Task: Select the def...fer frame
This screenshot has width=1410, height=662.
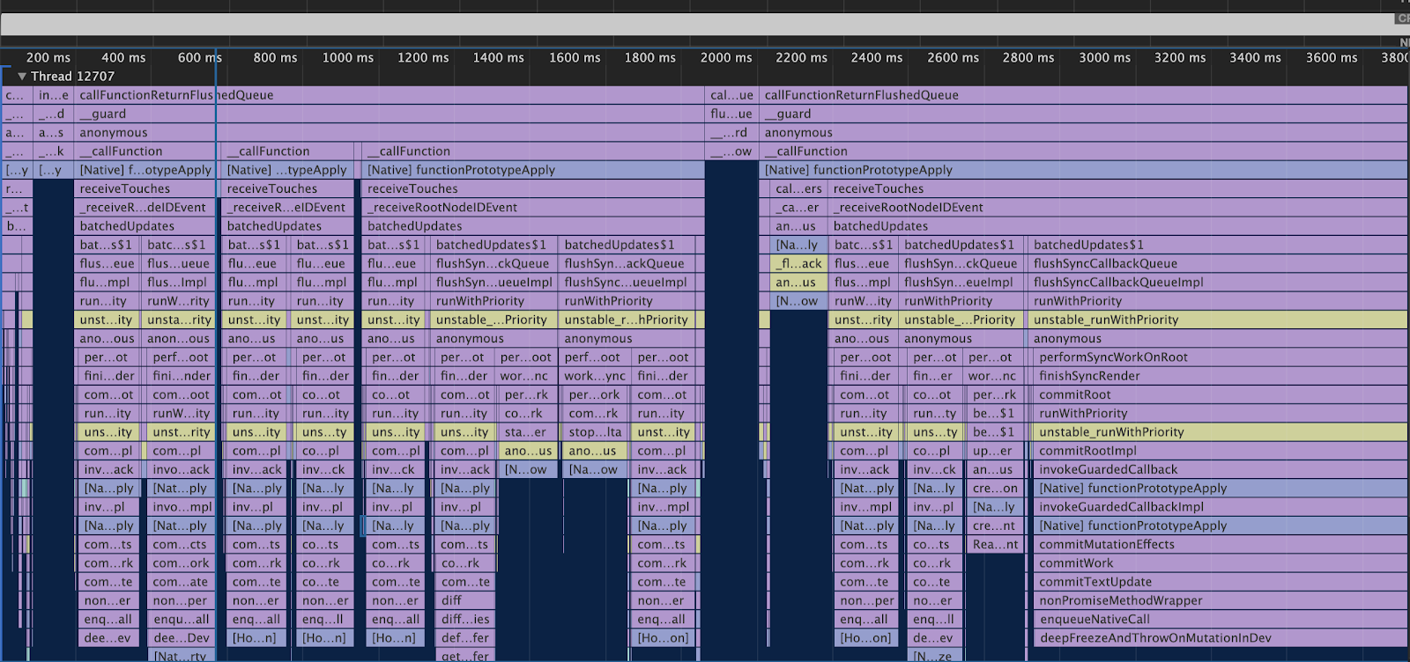Action: point(464,638)
